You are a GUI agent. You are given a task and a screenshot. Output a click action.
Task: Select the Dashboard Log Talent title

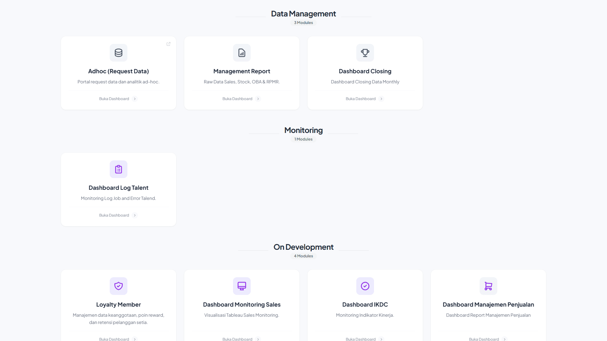119,188
